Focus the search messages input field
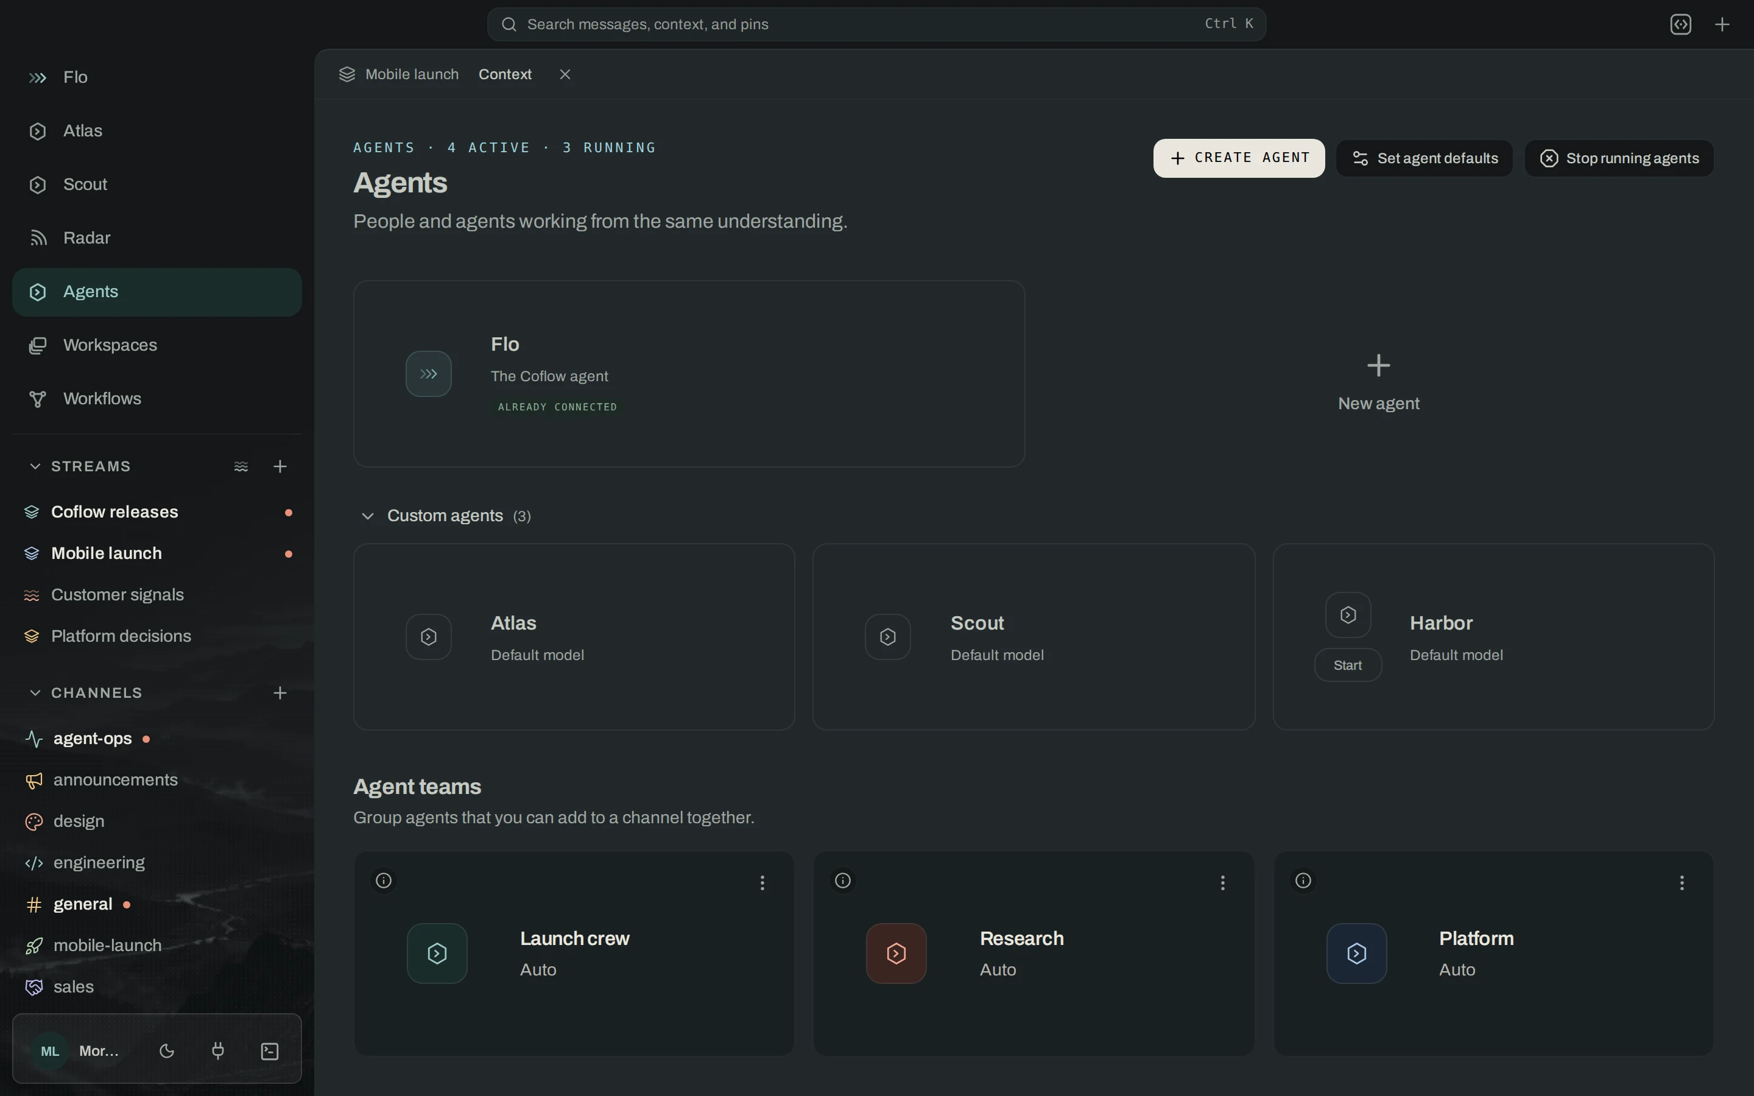Viewport: 1754px width, 1096px height. [876, 24]
